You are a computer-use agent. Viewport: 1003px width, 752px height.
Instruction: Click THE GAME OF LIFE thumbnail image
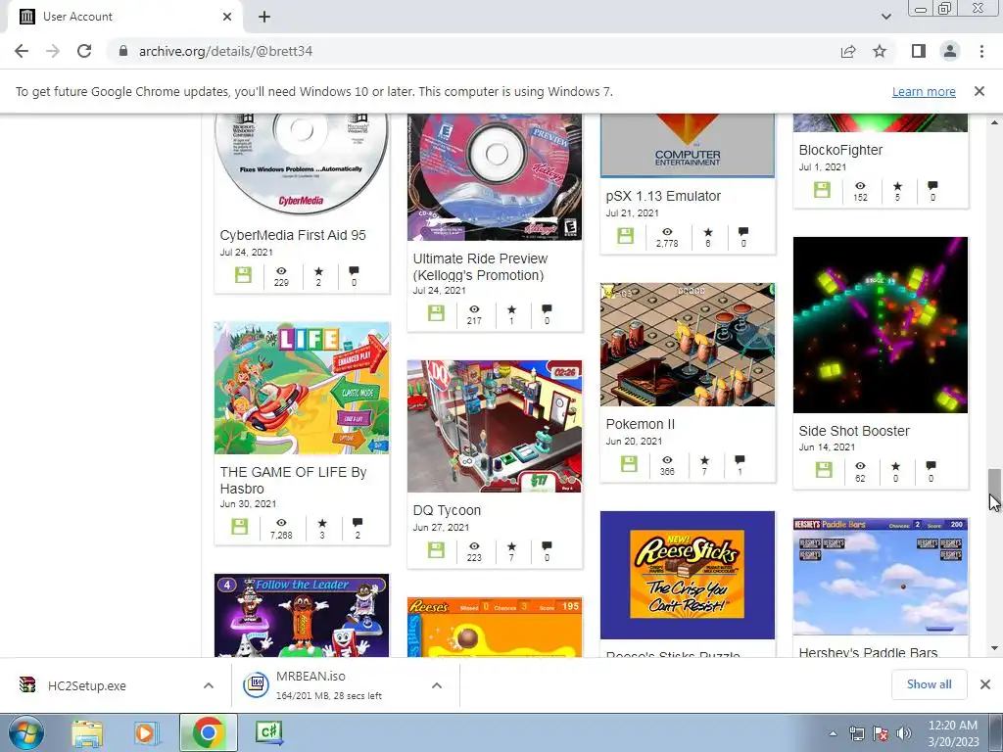click(x=302, y=388)
